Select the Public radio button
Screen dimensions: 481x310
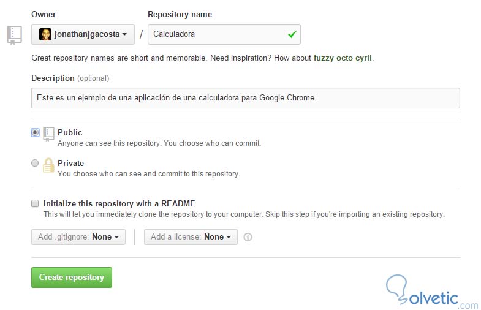(35, 132)
